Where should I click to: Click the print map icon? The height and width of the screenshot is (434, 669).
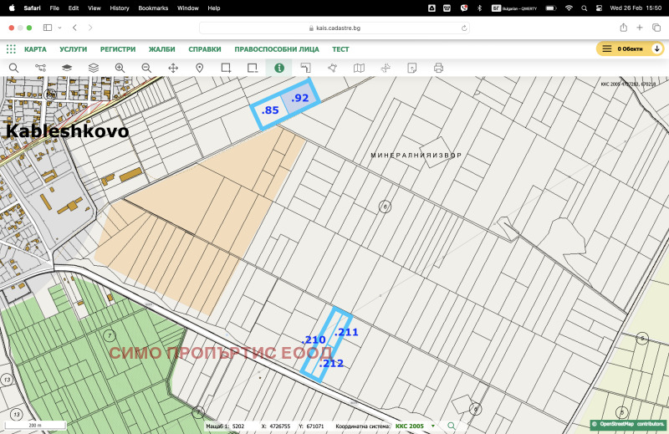coord(438,68)
